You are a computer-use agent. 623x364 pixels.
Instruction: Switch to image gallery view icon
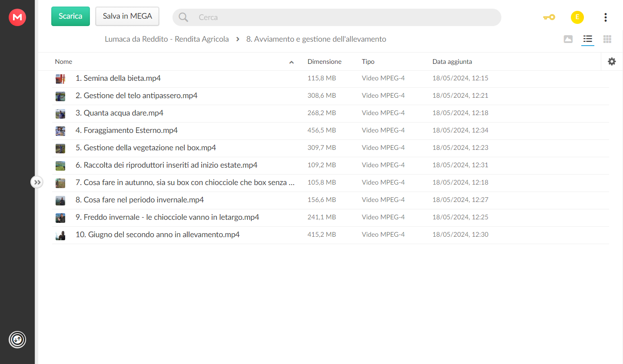pyautogui.click(x=568, y=39)
